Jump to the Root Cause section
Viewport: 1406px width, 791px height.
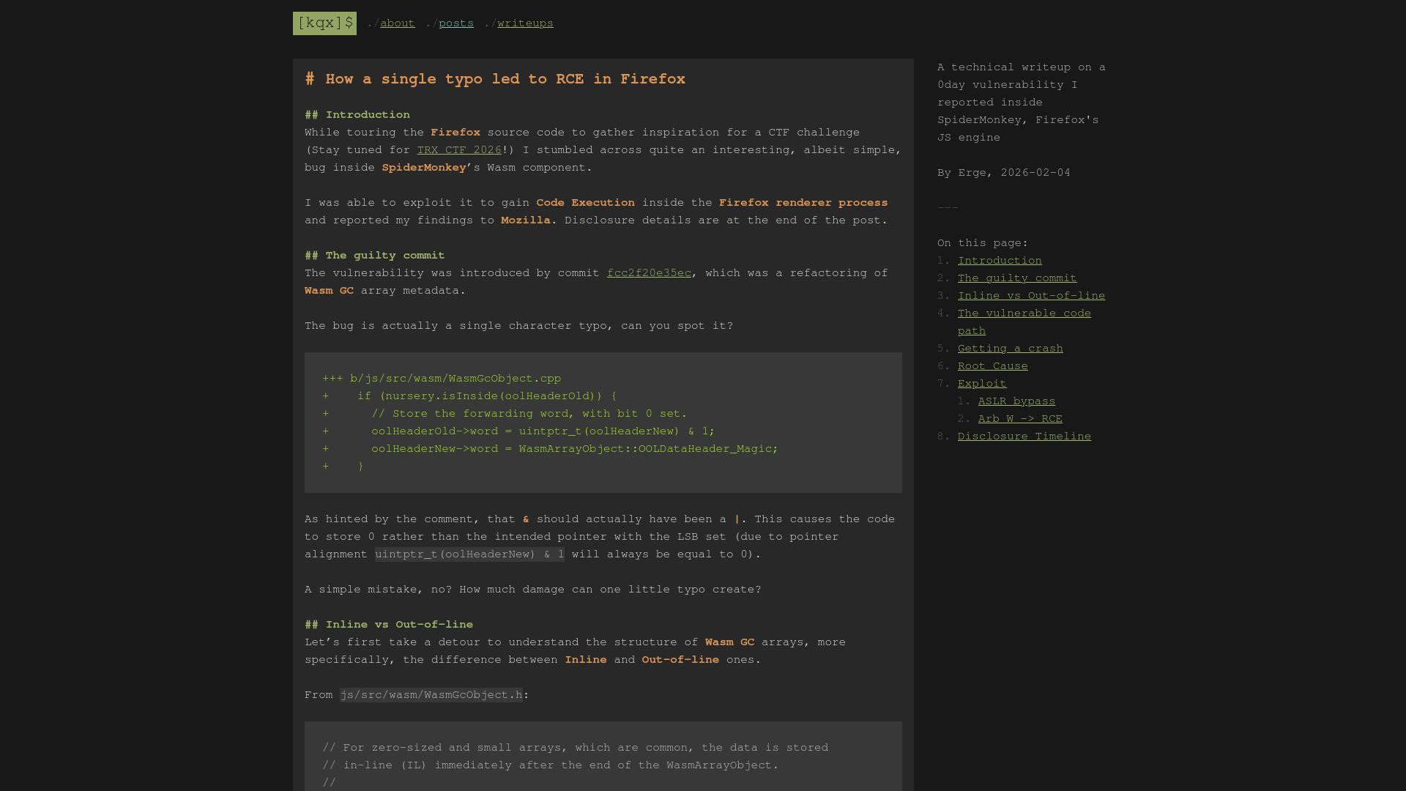click(x=992, y=365)
